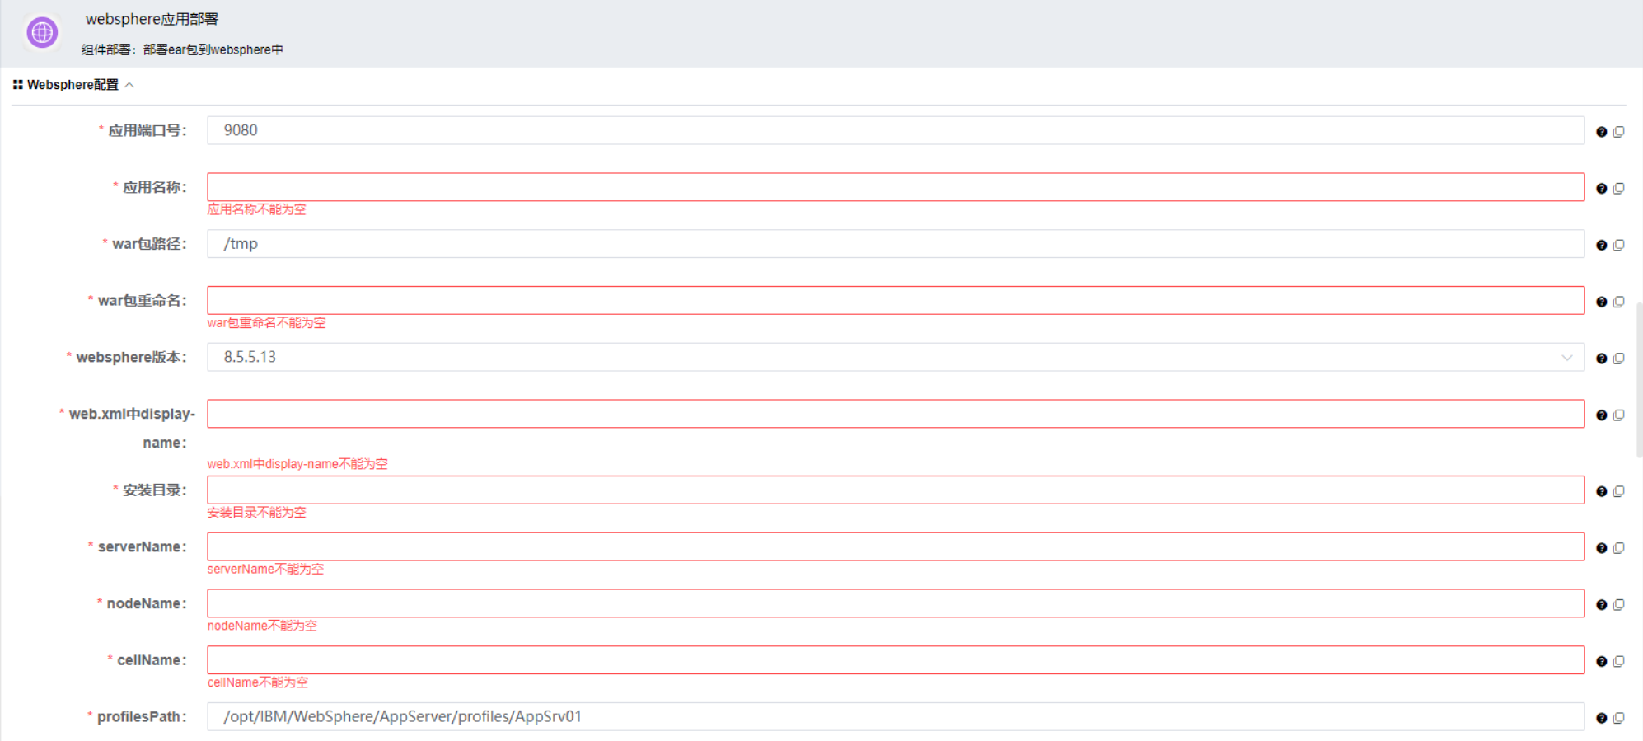Click the purple globe websphere component icon
The image size is (1643, 741).
[42, 33]
